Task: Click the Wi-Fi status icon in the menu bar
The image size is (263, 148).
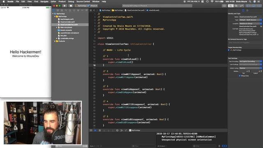Action: coord(212,2)
